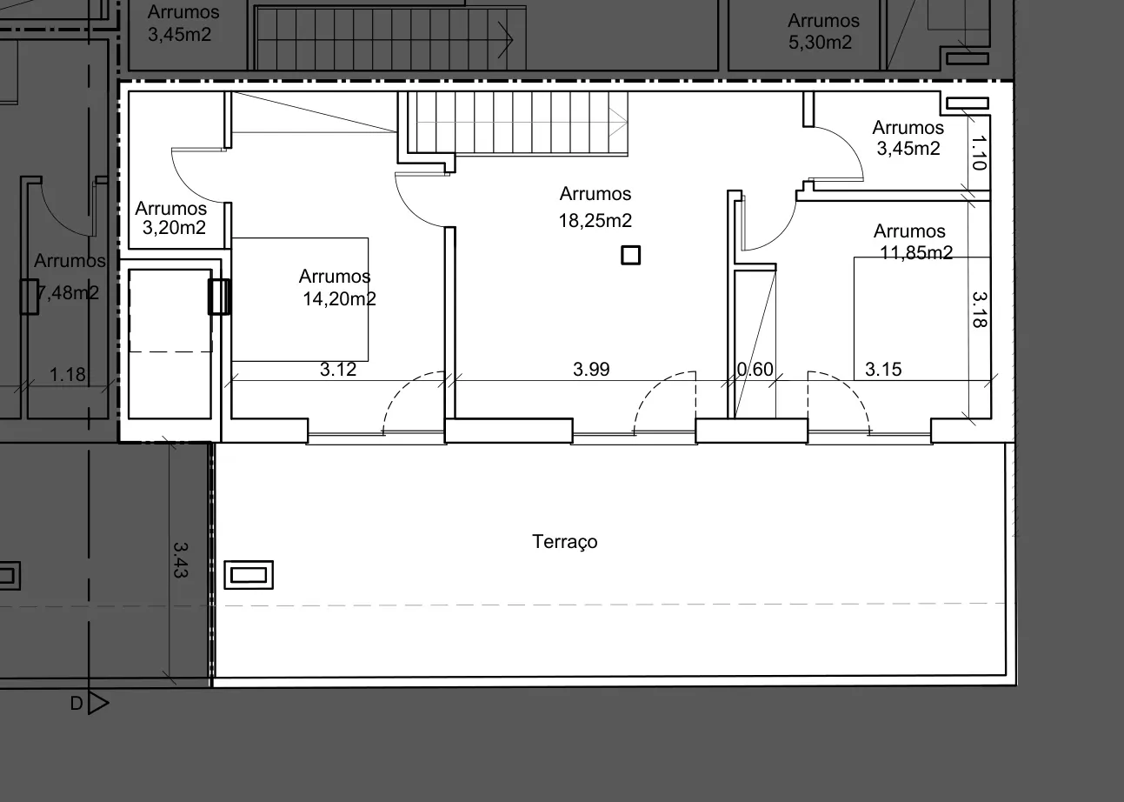Click the dashed door arc near dimension 3.99
This screenshot has width=1124, height=802.
point(664,400)
